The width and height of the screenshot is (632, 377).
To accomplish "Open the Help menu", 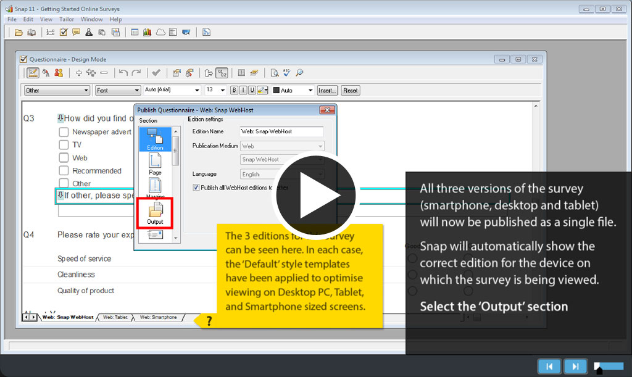I will pyautogui.click(x=115, y=19).
